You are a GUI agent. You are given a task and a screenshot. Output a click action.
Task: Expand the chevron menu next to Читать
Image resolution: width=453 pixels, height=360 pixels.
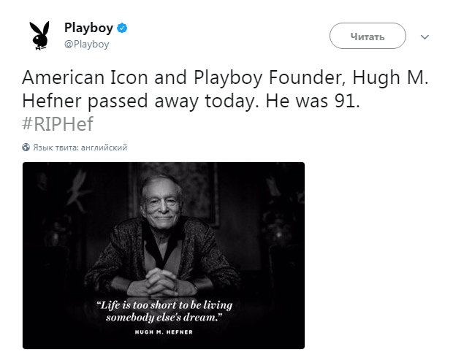(x=425, y=37)
